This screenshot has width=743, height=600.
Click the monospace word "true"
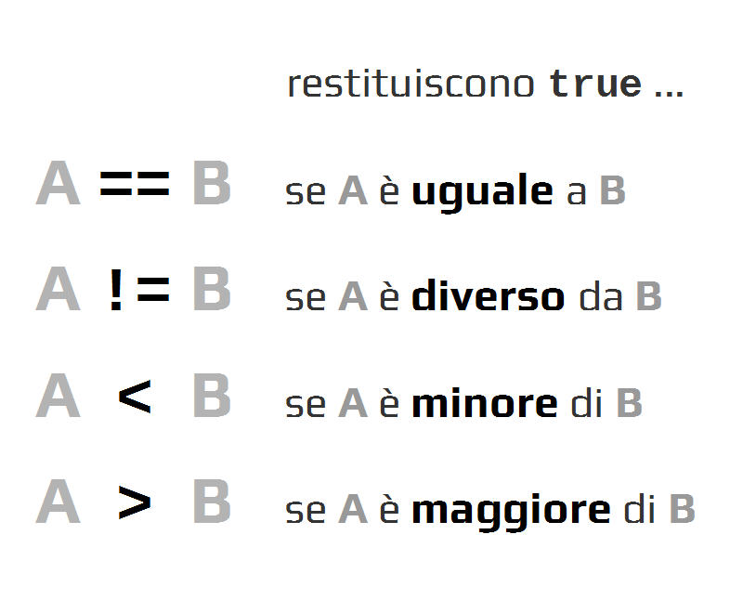595,85
